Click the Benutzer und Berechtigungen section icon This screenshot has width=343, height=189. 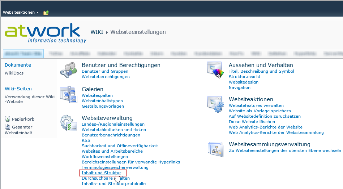click(68, 70)
